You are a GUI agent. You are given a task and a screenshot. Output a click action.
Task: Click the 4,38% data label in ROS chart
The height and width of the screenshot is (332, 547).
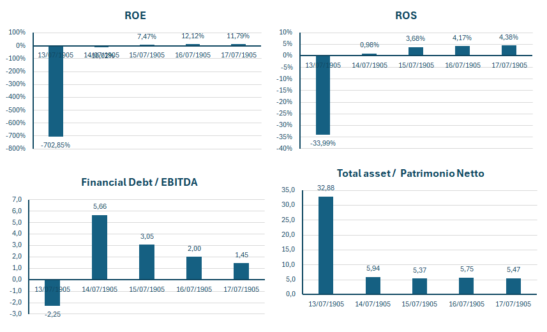click(509, 37)
